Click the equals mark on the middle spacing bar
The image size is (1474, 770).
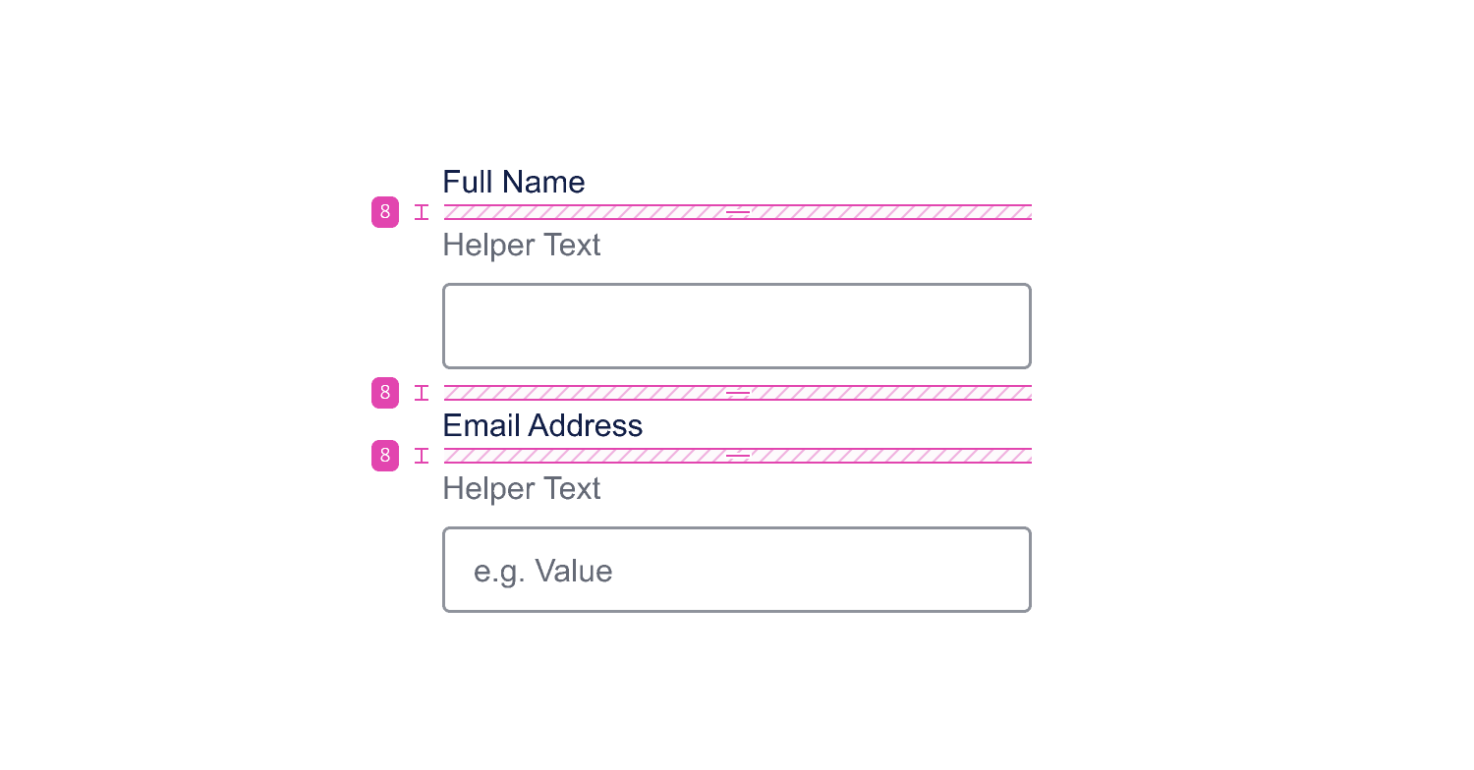[737, 393]
